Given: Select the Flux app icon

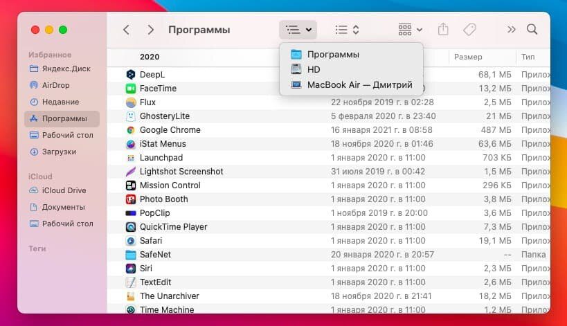Looking at the screenshot, I should click(131, 102).
